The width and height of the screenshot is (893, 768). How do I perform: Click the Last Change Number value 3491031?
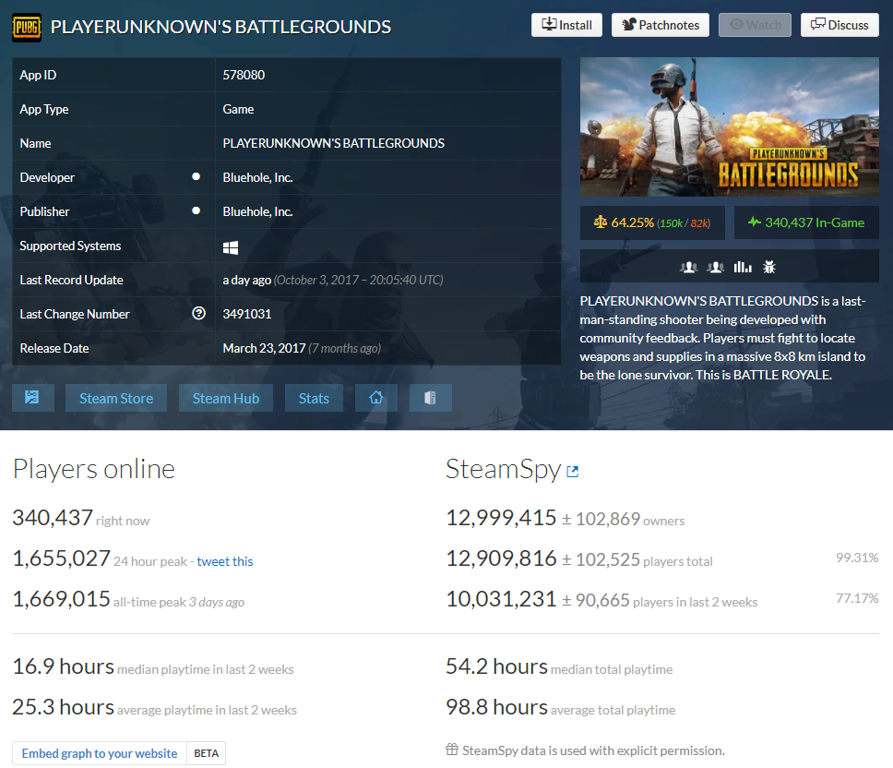pyautogui.click(x=247, y=314)
